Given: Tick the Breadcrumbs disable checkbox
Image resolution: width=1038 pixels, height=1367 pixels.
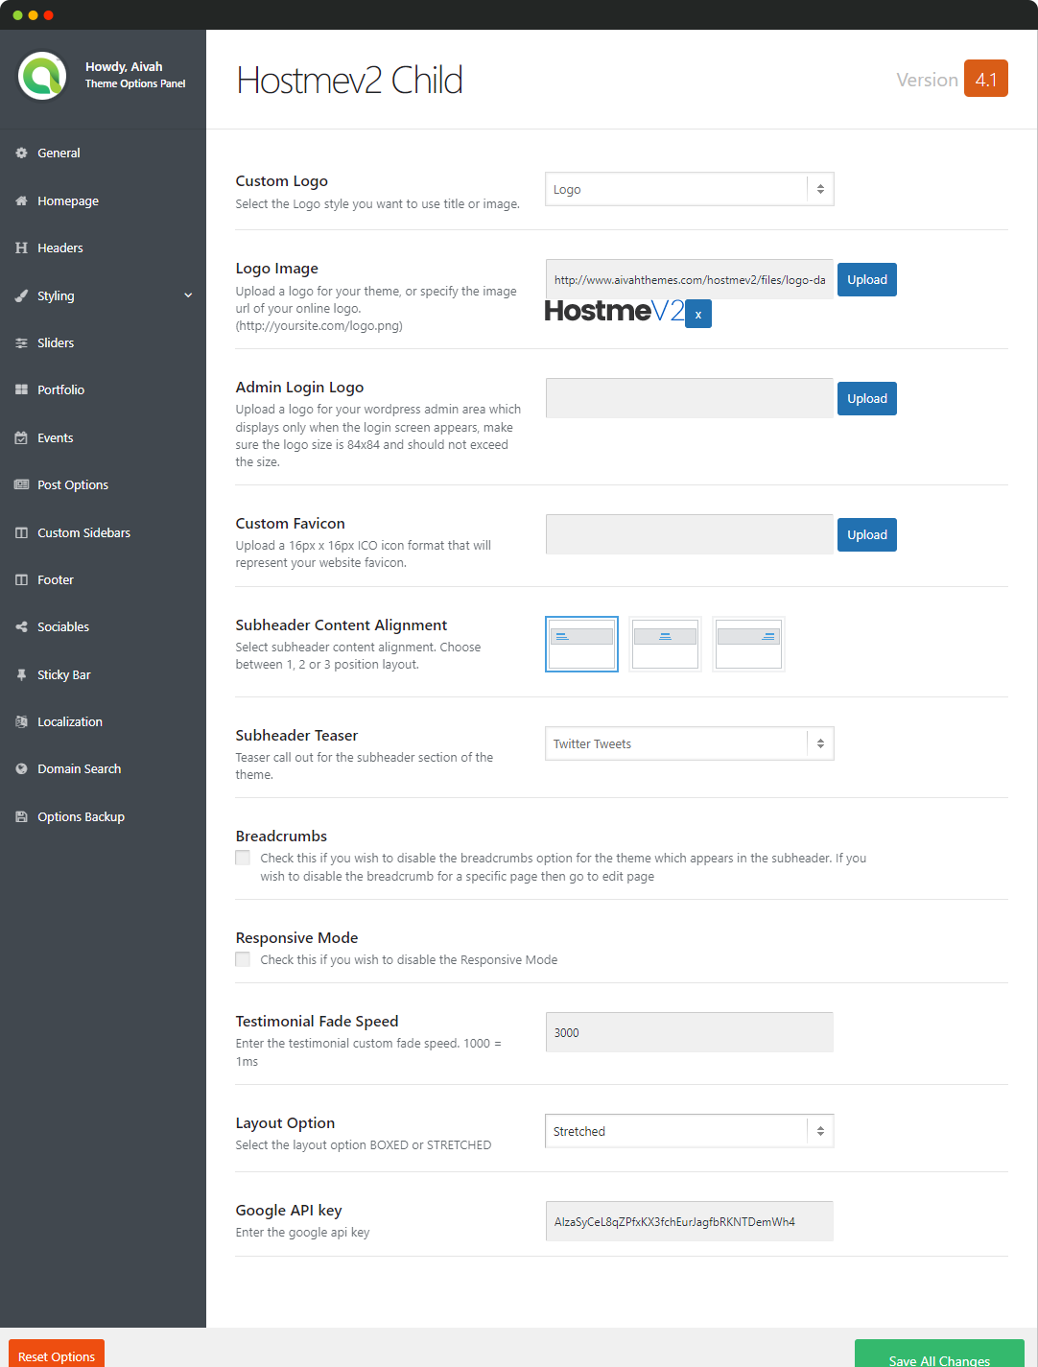Looking at the screenshot, I should 244,859.
